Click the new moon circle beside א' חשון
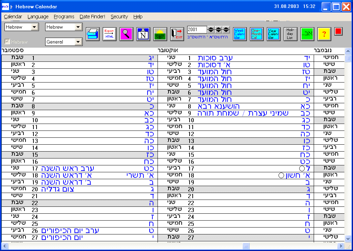The height and width of the screenshot is (251, 353). [x=281, y=175]
